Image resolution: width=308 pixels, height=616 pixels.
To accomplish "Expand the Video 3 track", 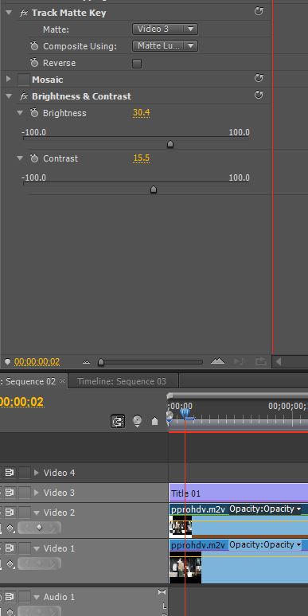I will pos(37,493).
